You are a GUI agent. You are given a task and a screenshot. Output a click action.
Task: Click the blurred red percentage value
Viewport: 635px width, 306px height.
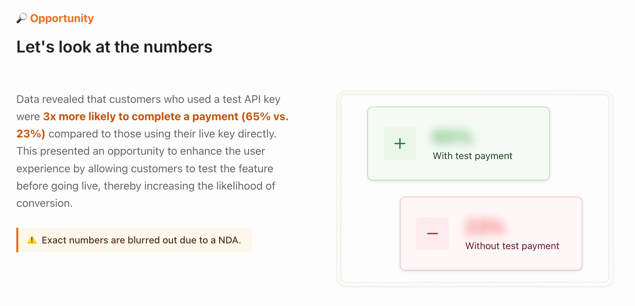click(x=485, y=227)
